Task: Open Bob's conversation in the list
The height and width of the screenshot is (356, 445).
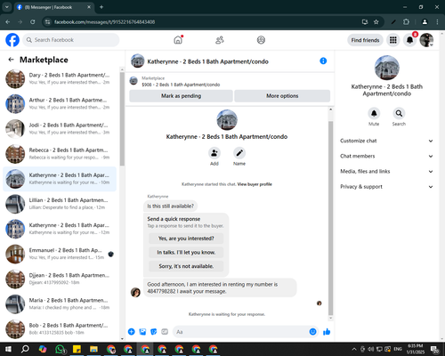Action: pos(60,329)
